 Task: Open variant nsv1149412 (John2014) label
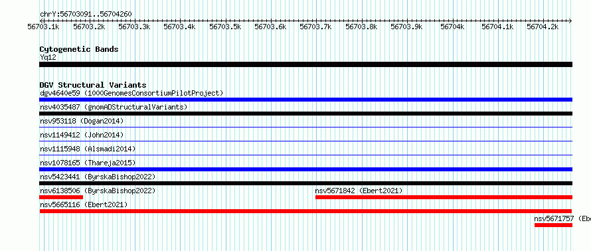82,135
